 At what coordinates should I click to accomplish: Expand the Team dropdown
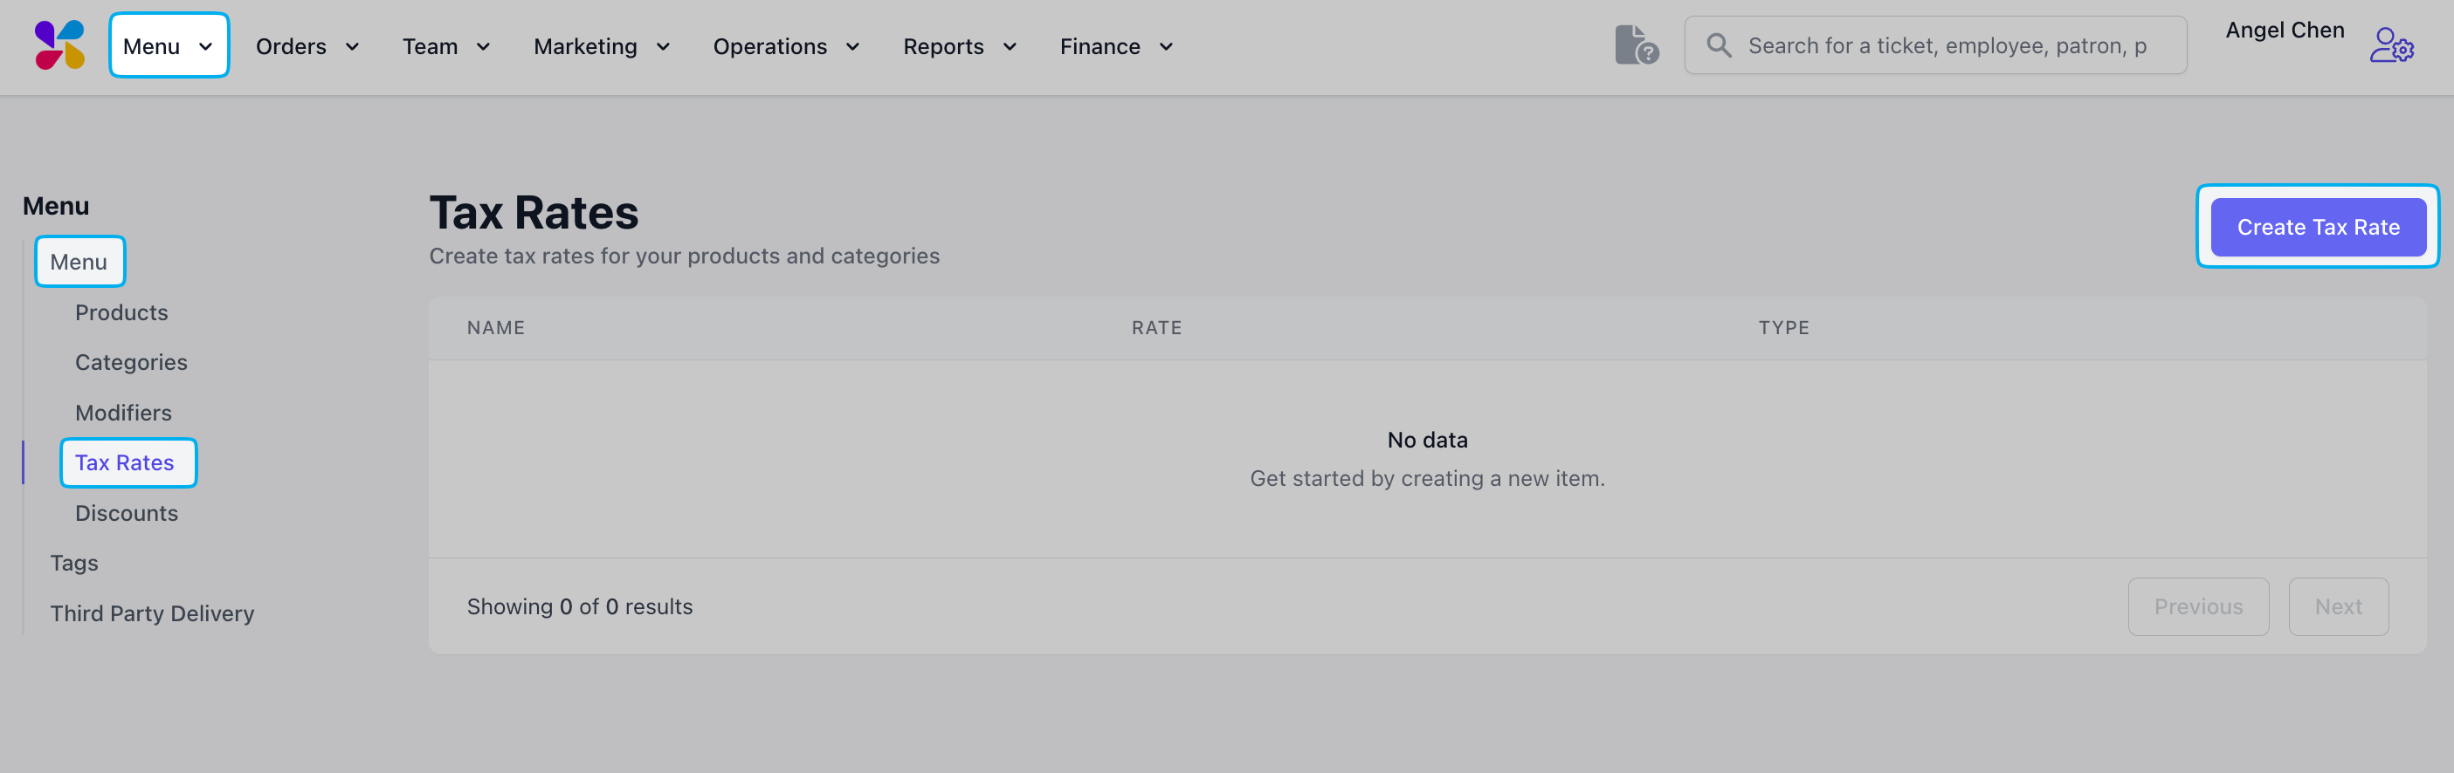(445, 46)
